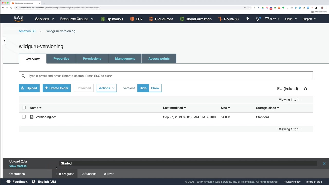Open the versioning.txt object link
This screenshot has width=329, height=185.
[46, 117]
